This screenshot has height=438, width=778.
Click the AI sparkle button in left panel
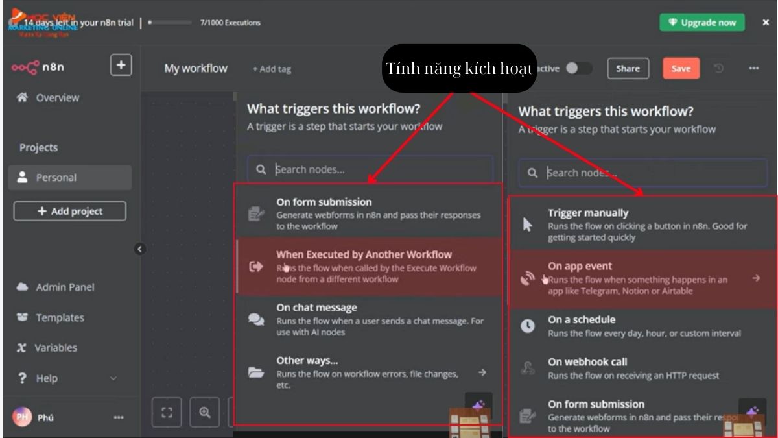478,406
